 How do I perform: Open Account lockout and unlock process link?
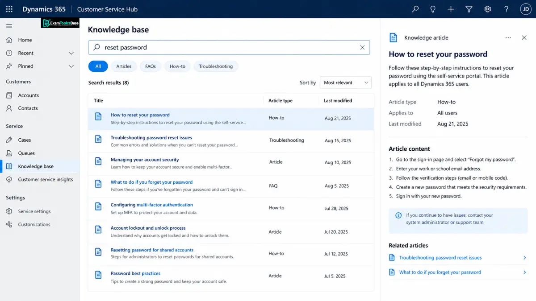click(x=148, y=228)
